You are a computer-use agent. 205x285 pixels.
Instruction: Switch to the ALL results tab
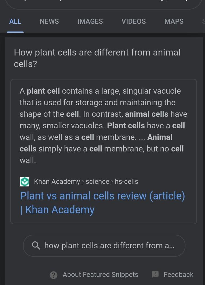click(x=15, y=21)
